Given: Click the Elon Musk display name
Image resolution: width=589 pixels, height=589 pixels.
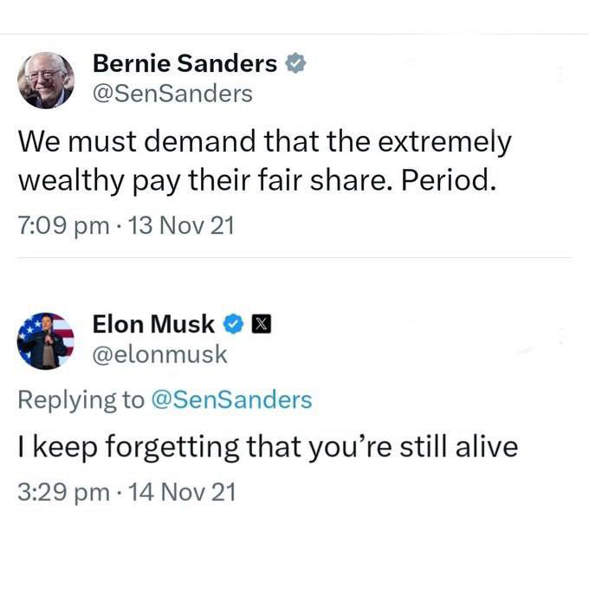Looking at the screenshot, I should (x=152, y=324).
